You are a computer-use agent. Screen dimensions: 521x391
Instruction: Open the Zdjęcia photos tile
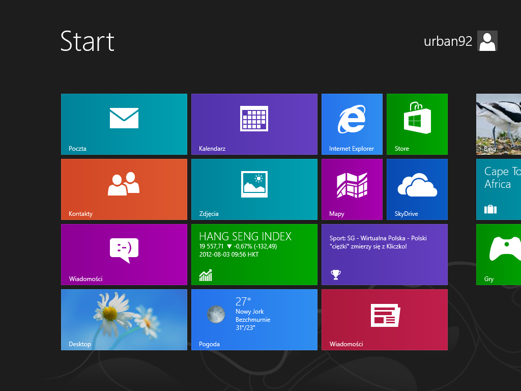254,189
